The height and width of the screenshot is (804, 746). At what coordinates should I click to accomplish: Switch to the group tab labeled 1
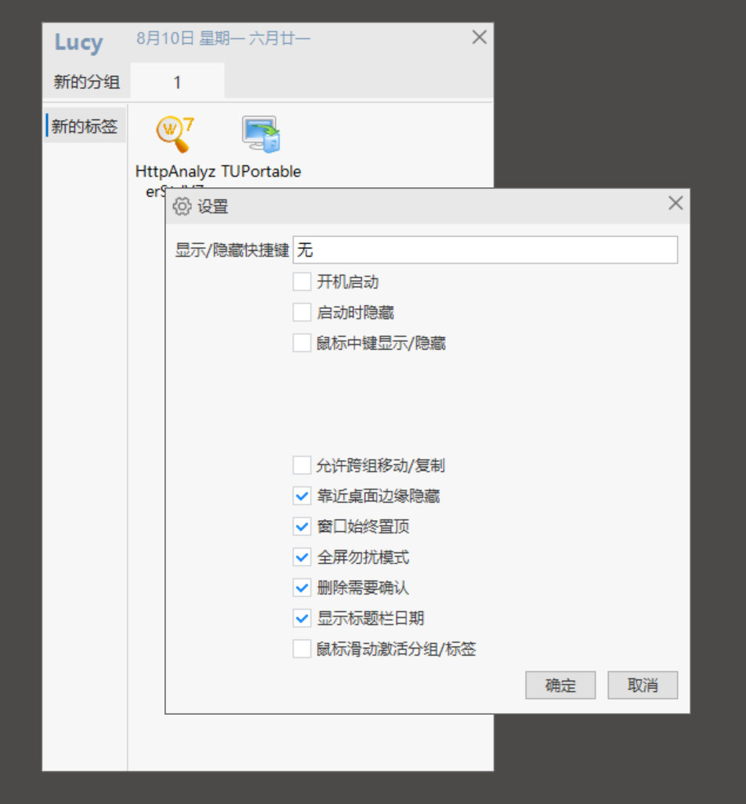pyautogui.click(x=177, y=82)
